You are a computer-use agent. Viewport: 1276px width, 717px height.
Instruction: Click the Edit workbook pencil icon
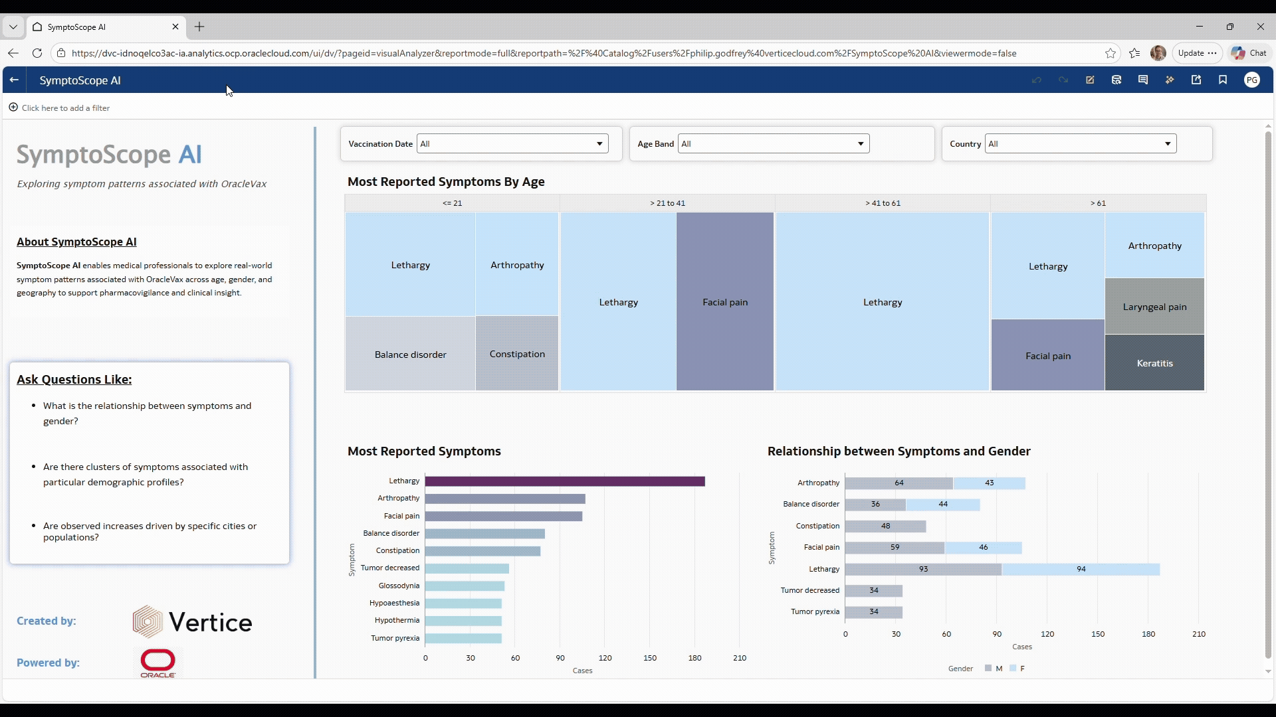[x=1090, y=80]
